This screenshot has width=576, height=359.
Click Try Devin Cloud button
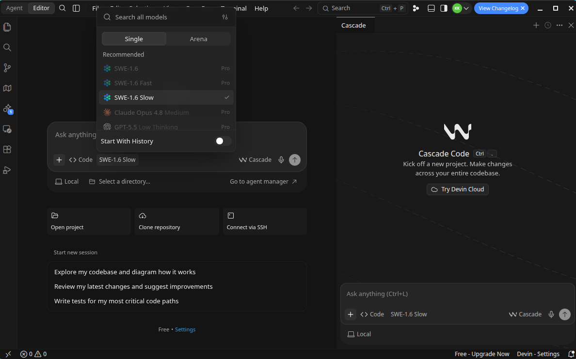tap(458, 189)
